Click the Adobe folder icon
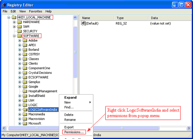193x139 pixels. coord(25,40)
